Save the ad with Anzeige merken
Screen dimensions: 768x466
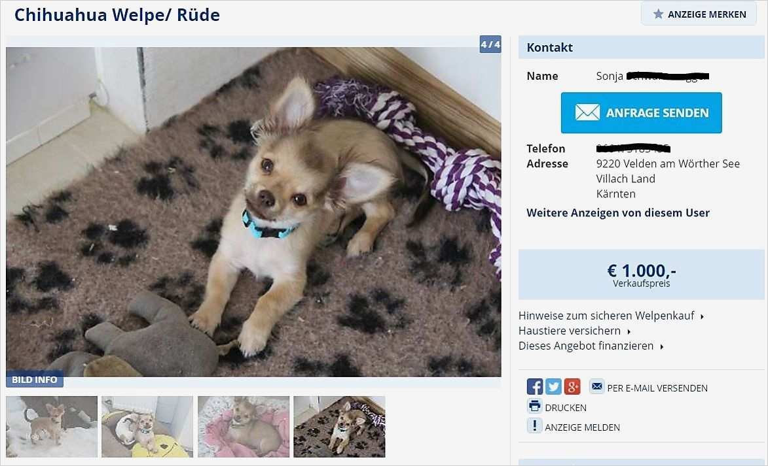pos(699,14)
